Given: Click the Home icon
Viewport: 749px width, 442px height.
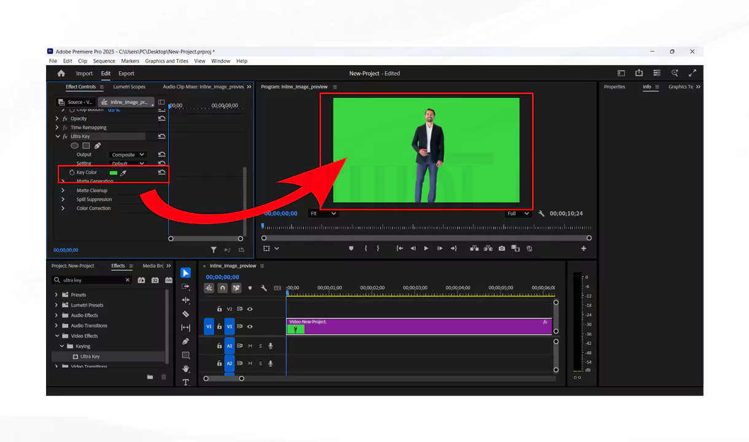Looking at the screenshot, I should point(61,73).
